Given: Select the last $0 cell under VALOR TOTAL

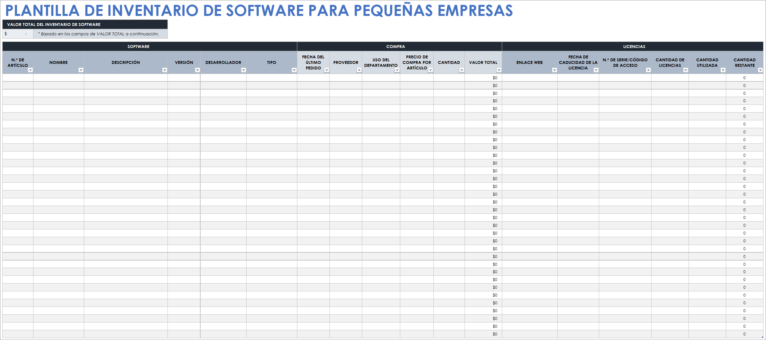Looking at the screenshot, I should 483,334.
